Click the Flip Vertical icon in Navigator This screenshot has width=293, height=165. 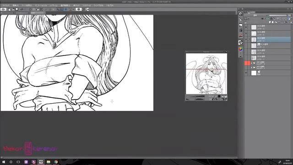click(x=226, y=99)
